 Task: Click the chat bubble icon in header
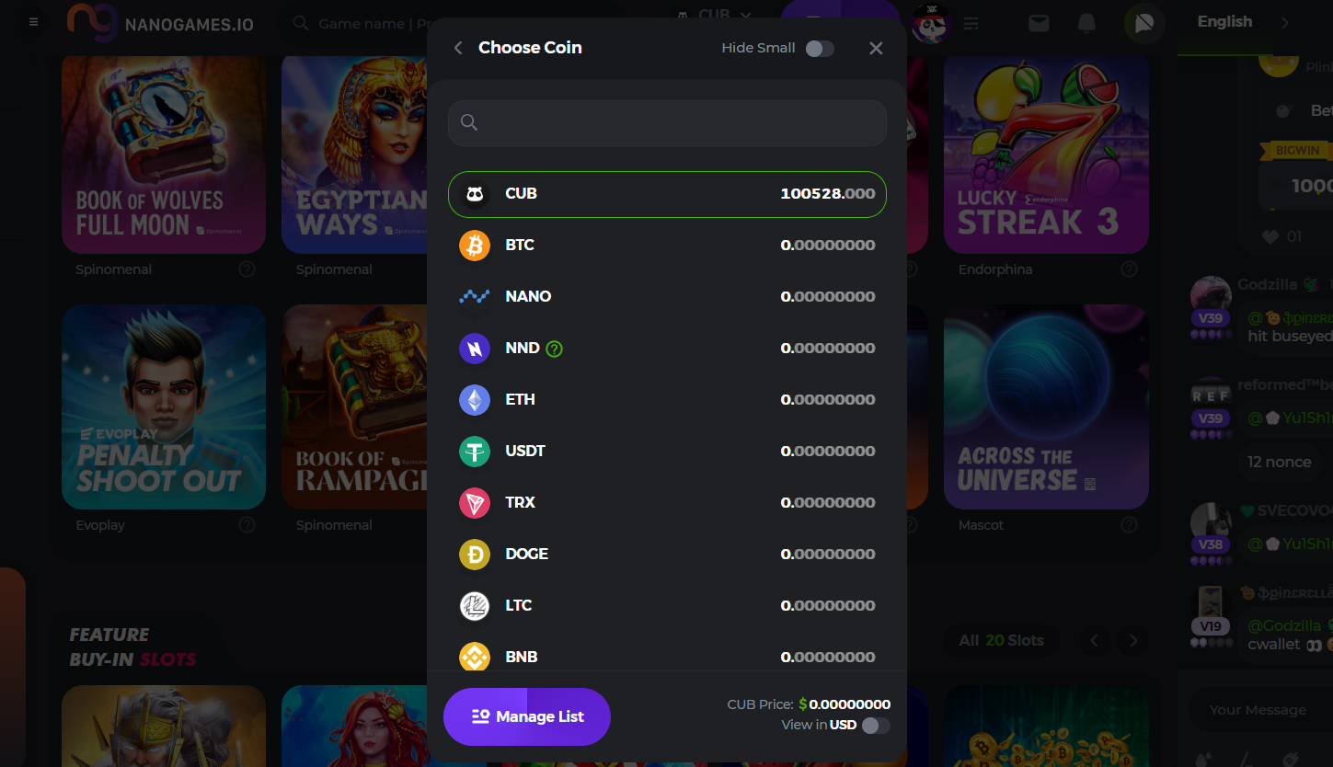(x=1144, y=23)
